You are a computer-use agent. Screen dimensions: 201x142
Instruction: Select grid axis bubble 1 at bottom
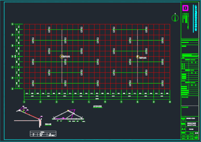[x=24, y=102]
